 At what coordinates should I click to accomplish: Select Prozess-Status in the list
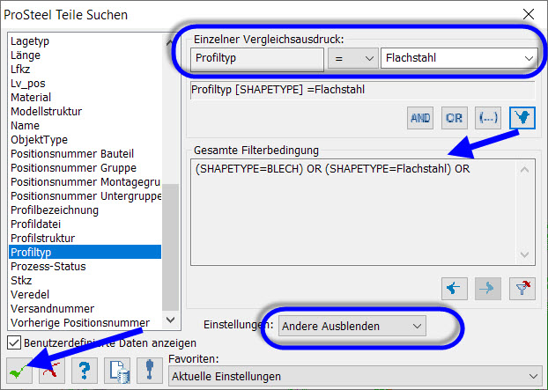(x=85, y=267)
